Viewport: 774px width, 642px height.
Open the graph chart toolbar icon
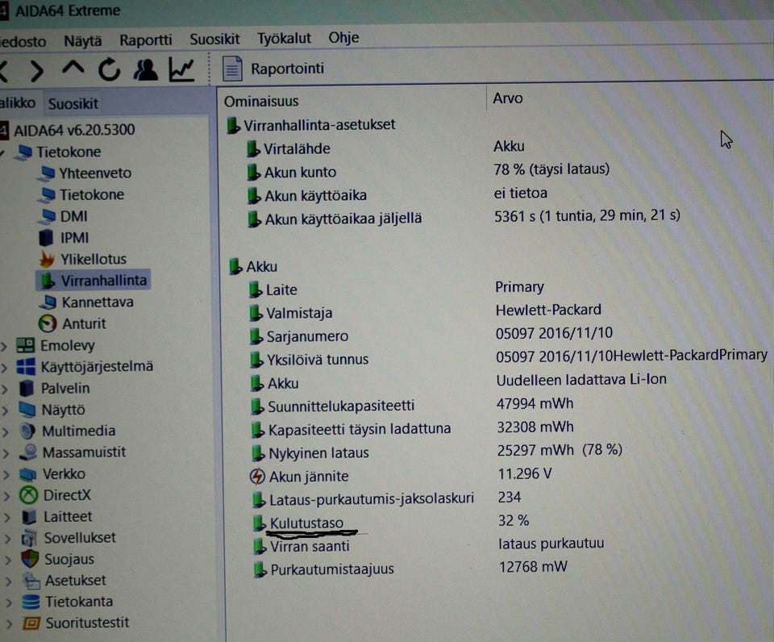(181, 69)
